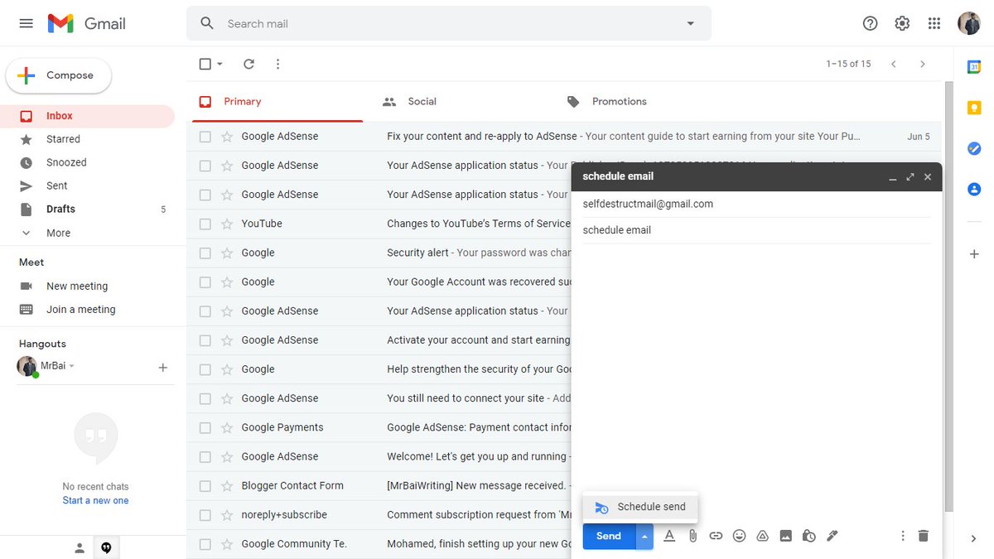Open Hangouts Contacts person icon
The height and width of the screenshot is (559, 994).
pos(80,547)
